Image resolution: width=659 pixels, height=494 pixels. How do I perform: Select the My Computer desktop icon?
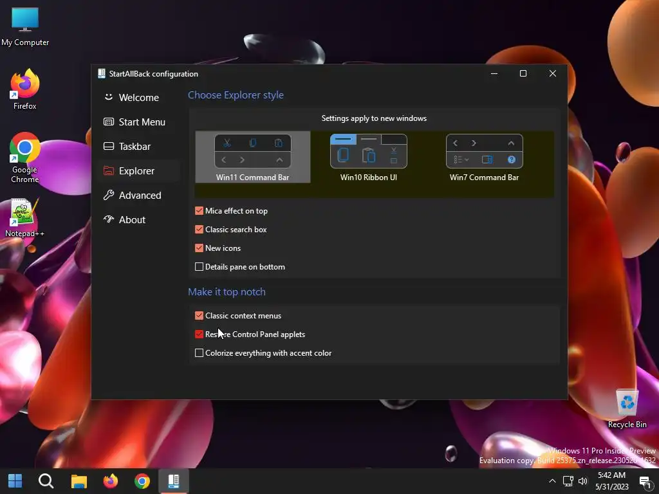(25, 26)
